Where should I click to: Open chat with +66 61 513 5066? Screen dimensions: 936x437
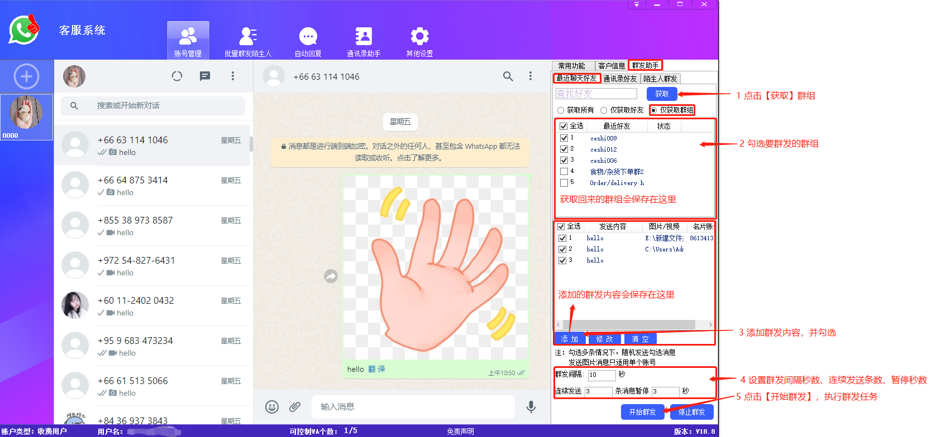coord(152,386)
